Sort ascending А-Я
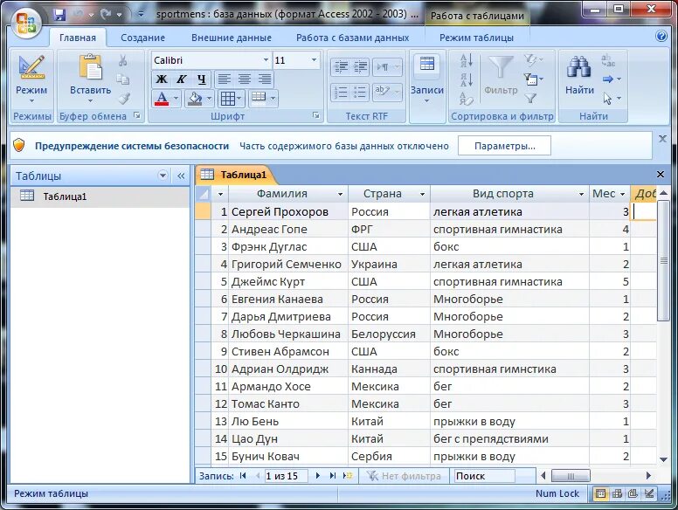Viewport: 678px width, 510px height. (467, 61)
